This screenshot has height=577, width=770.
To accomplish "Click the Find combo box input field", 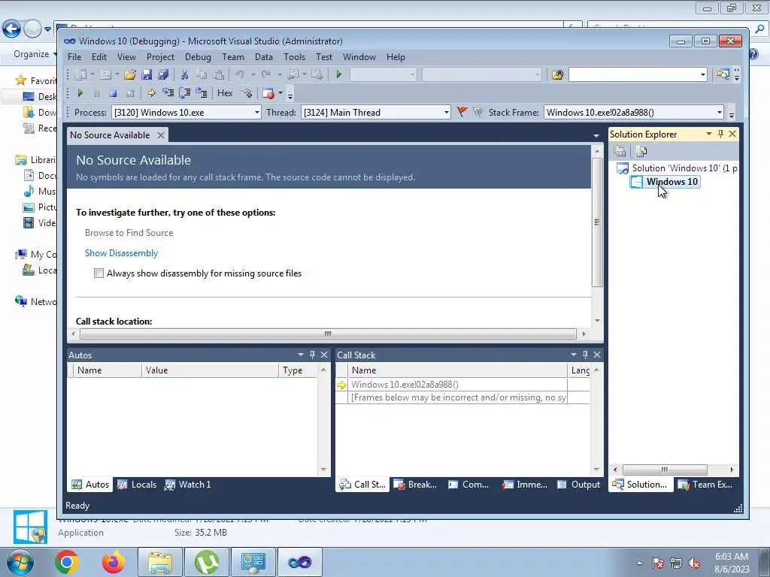I will pos(633,74).
